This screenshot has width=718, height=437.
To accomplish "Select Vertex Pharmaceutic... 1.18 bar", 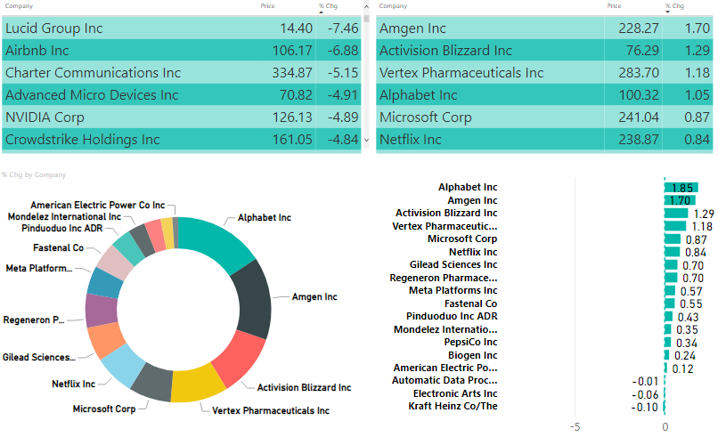I will 675,226.
